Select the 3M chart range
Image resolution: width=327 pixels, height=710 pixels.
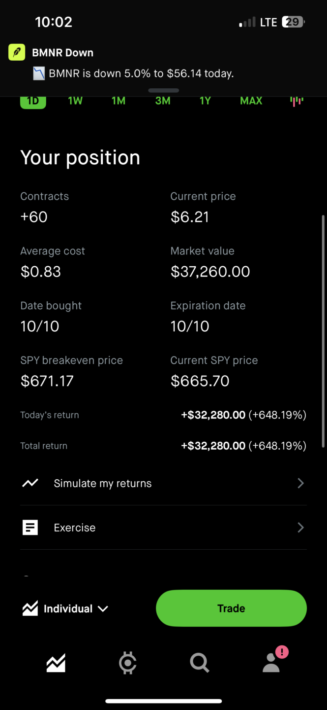[x=163, y=101]
